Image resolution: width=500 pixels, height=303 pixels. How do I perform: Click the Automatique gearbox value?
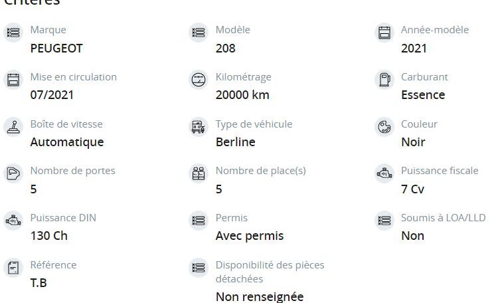tap(67, 142)
